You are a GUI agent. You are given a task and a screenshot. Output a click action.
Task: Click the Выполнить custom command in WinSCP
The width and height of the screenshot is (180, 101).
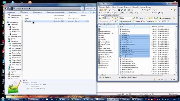pos(102,13)
